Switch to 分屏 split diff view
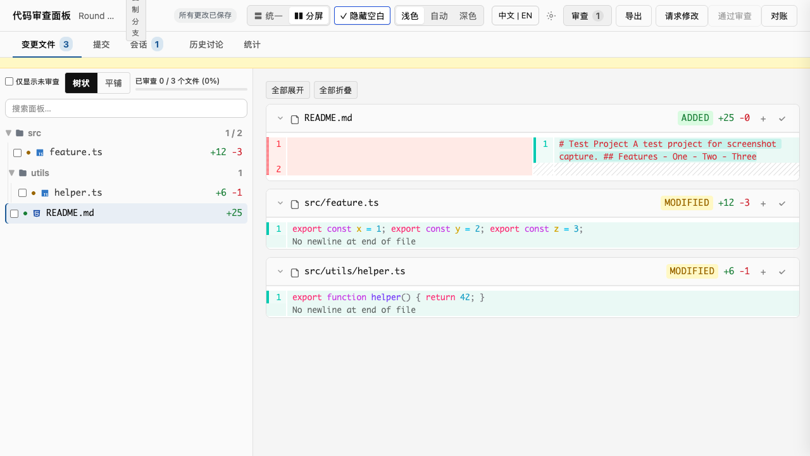810x456 pixels. (309, 16)
